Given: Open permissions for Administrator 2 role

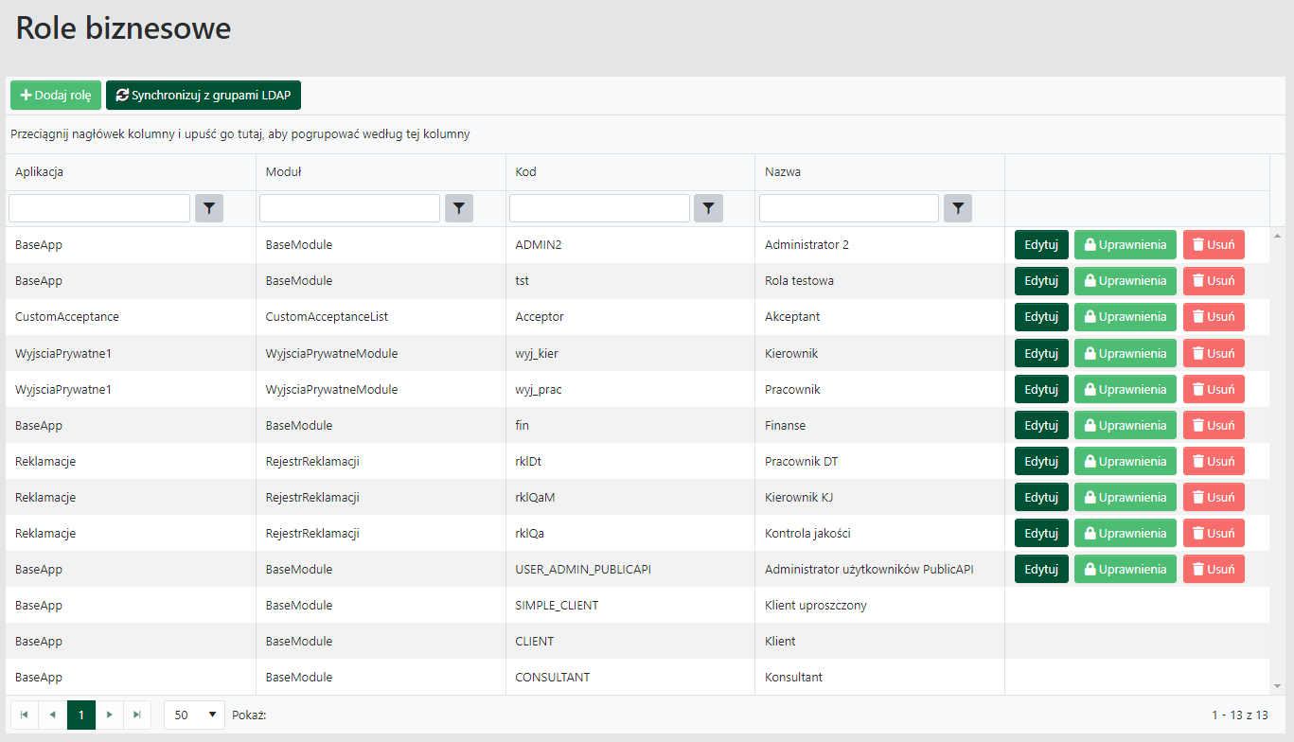Looking at the screenshot, I should (1126, 245).
